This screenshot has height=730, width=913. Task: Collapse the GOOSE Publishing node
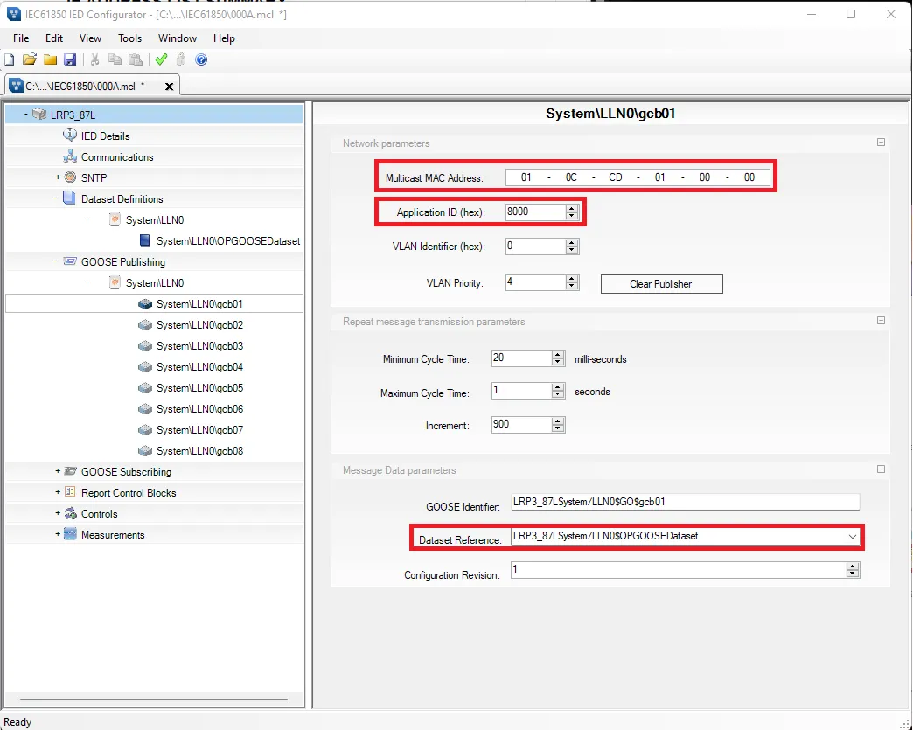point(57,261)
